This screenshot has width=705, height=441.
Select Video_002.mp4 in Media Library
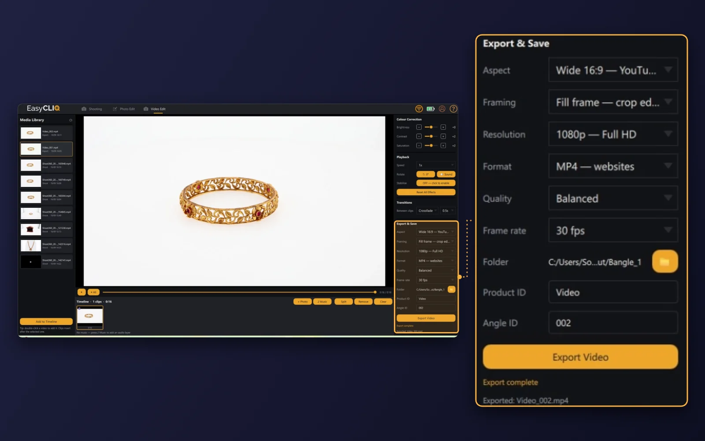pyautogui.click(x=46, y=133)
